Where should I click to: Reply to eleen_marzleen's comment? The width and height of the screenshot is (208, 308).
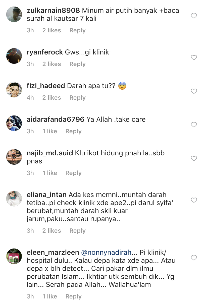(x=73, y=296)
